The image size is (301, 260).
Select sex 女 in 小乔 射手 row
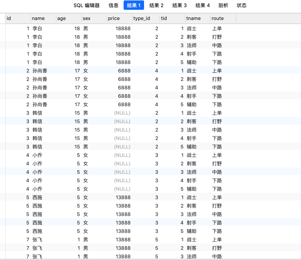[x=86, y=180]
